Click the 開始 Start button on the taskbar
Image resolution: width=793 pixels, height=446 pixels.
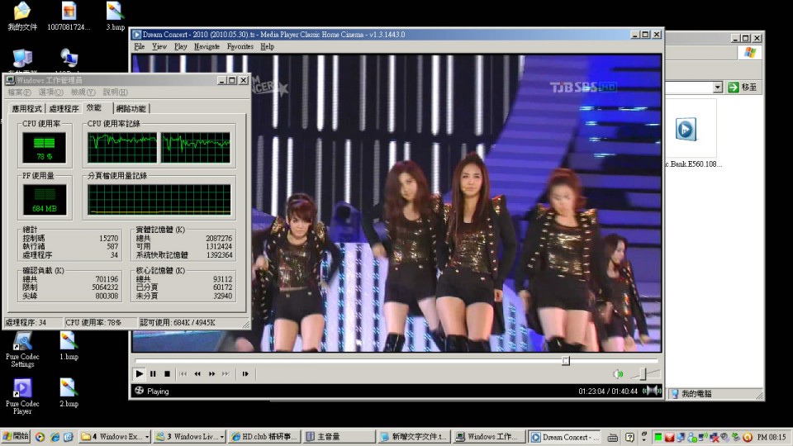(x=16, y=436)
